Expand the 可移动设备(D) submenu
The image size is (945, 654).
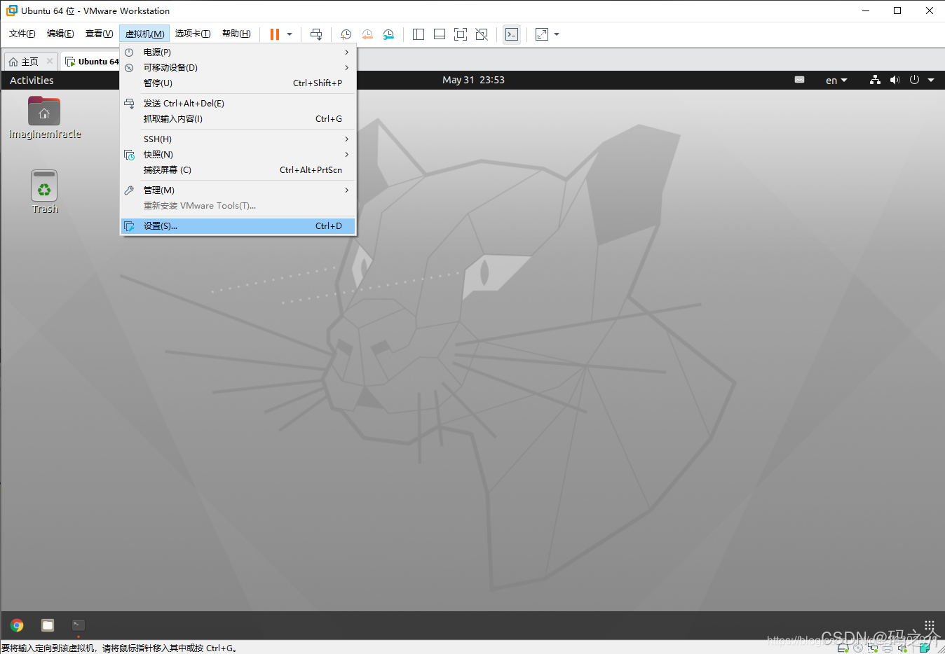point(238,68)
